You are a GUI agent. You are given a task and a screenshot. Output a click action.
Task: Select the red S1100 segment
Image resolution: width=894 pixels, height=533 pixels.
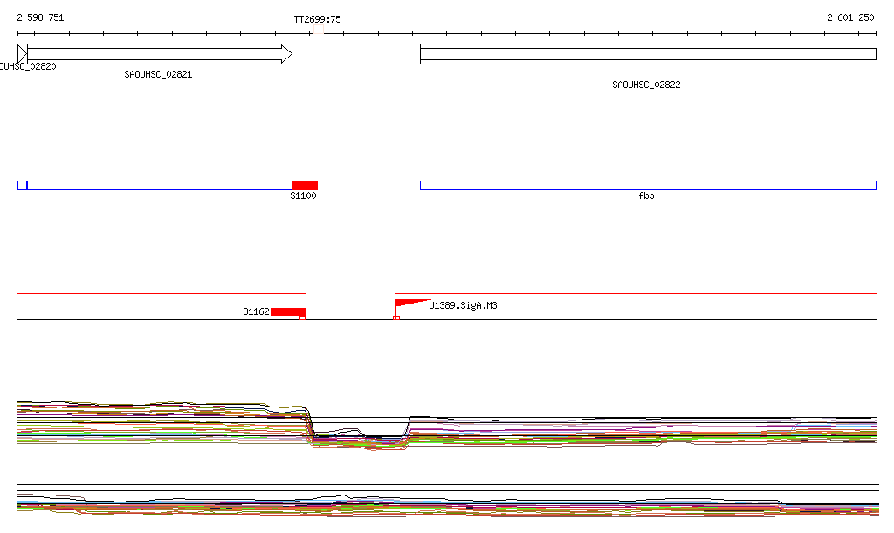305,185
